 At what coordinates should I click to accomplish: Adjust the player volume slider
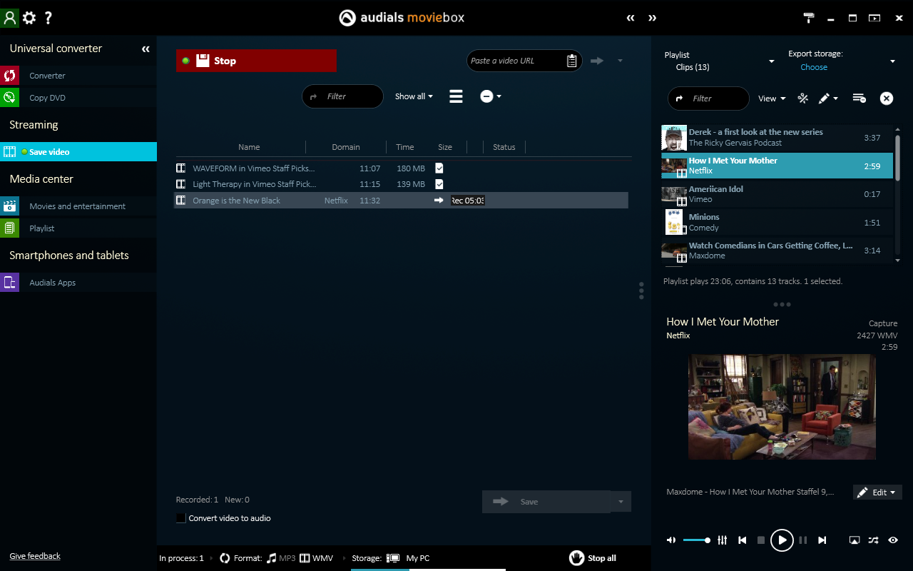pyautogui.click(x=696, y=540)
